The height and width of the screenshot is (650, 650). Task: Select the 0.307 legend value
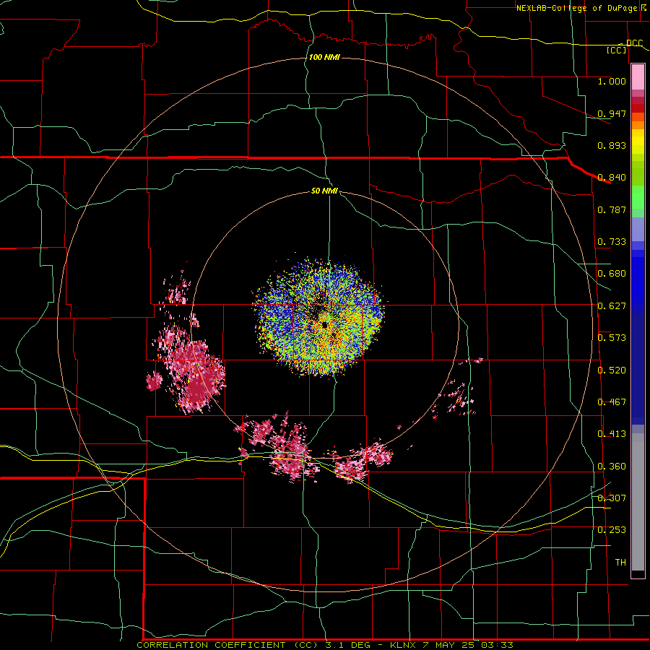coord(612,498)
